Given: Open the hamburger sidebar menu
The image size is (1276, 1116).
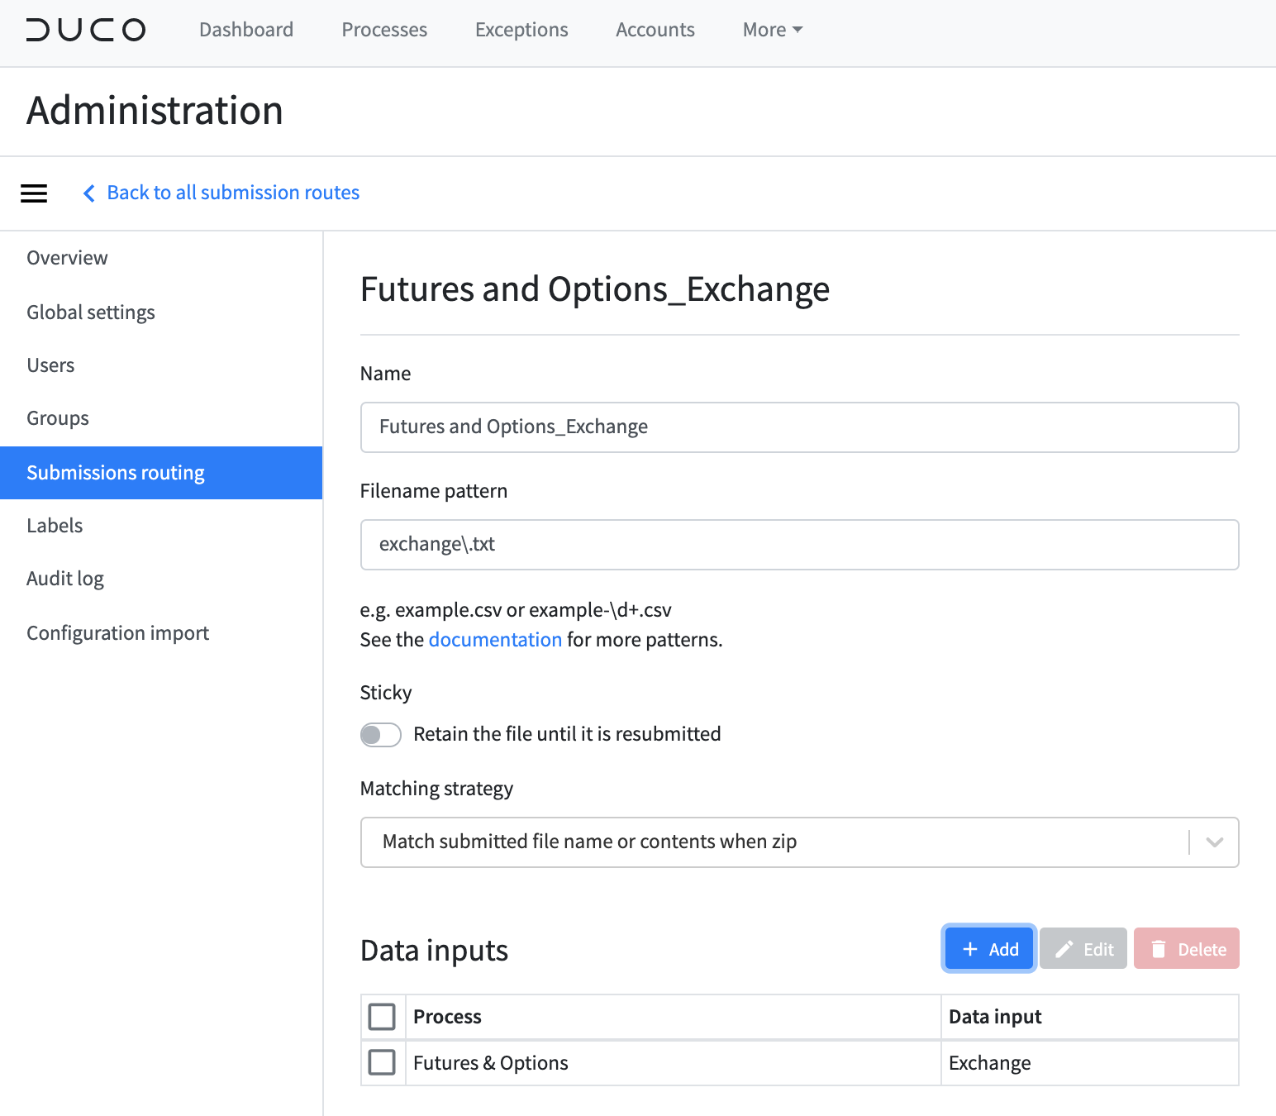Looking at the screenshot, I should 34,193.
